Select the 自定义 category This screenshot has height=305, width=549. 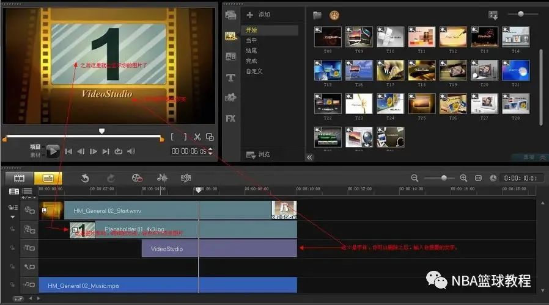pyautogui.click(x=254, y=71)
